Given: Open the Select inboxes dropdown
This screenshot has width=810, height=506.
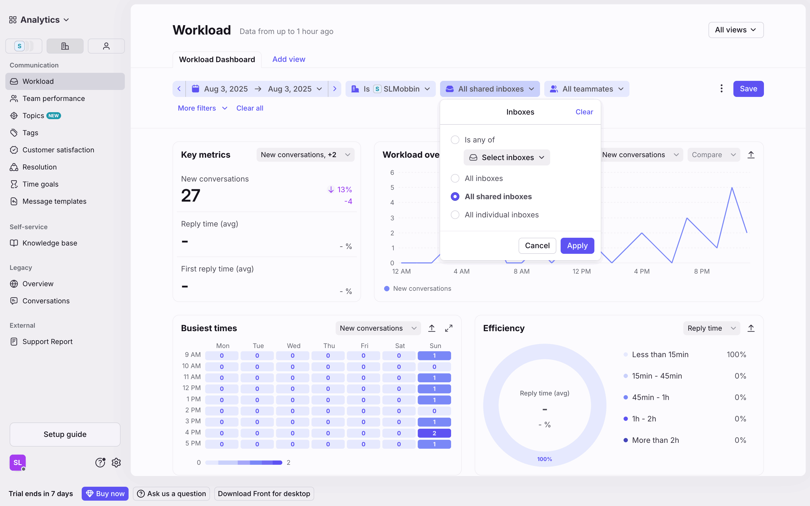Looking at the screenshot, I should (x=507, y=158).
